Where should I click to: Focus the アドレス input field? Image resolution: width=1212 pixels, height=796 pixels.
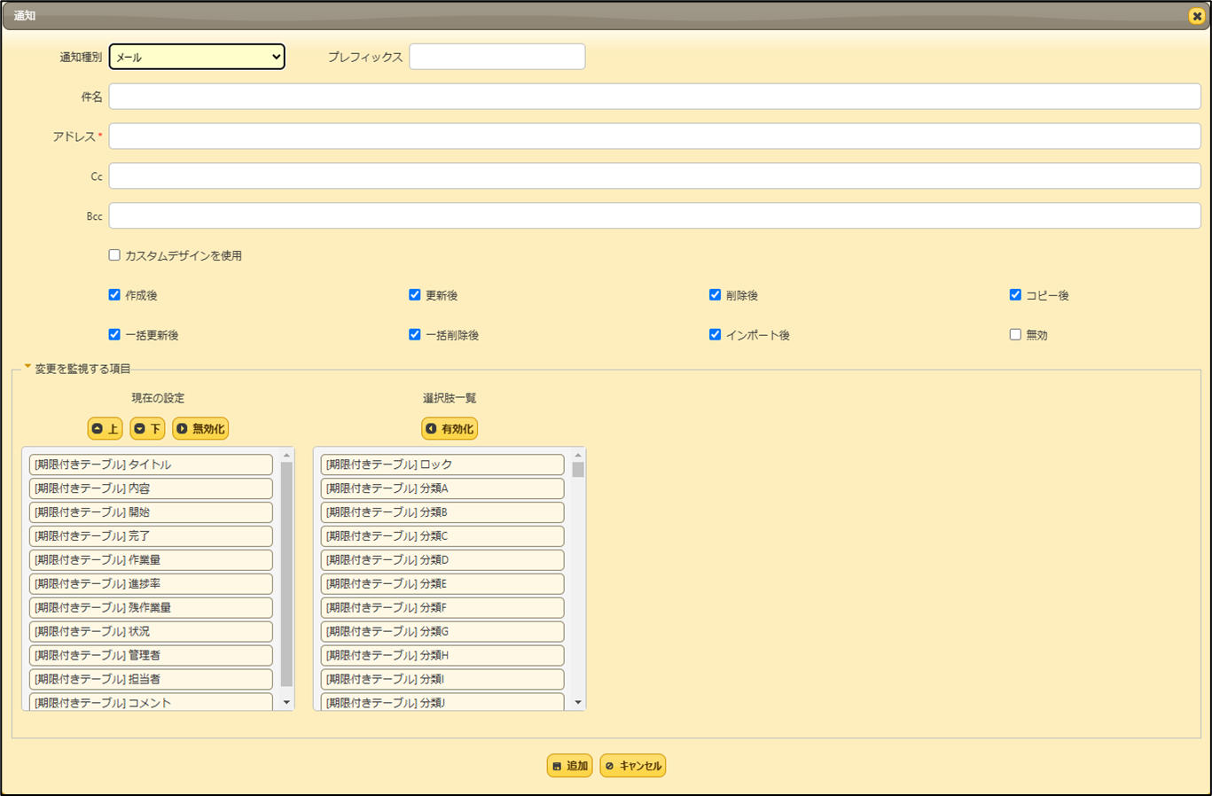click(654, 137)
